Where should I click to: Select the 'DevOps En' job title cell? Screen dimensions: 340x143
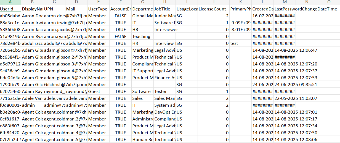coord(164,112)
